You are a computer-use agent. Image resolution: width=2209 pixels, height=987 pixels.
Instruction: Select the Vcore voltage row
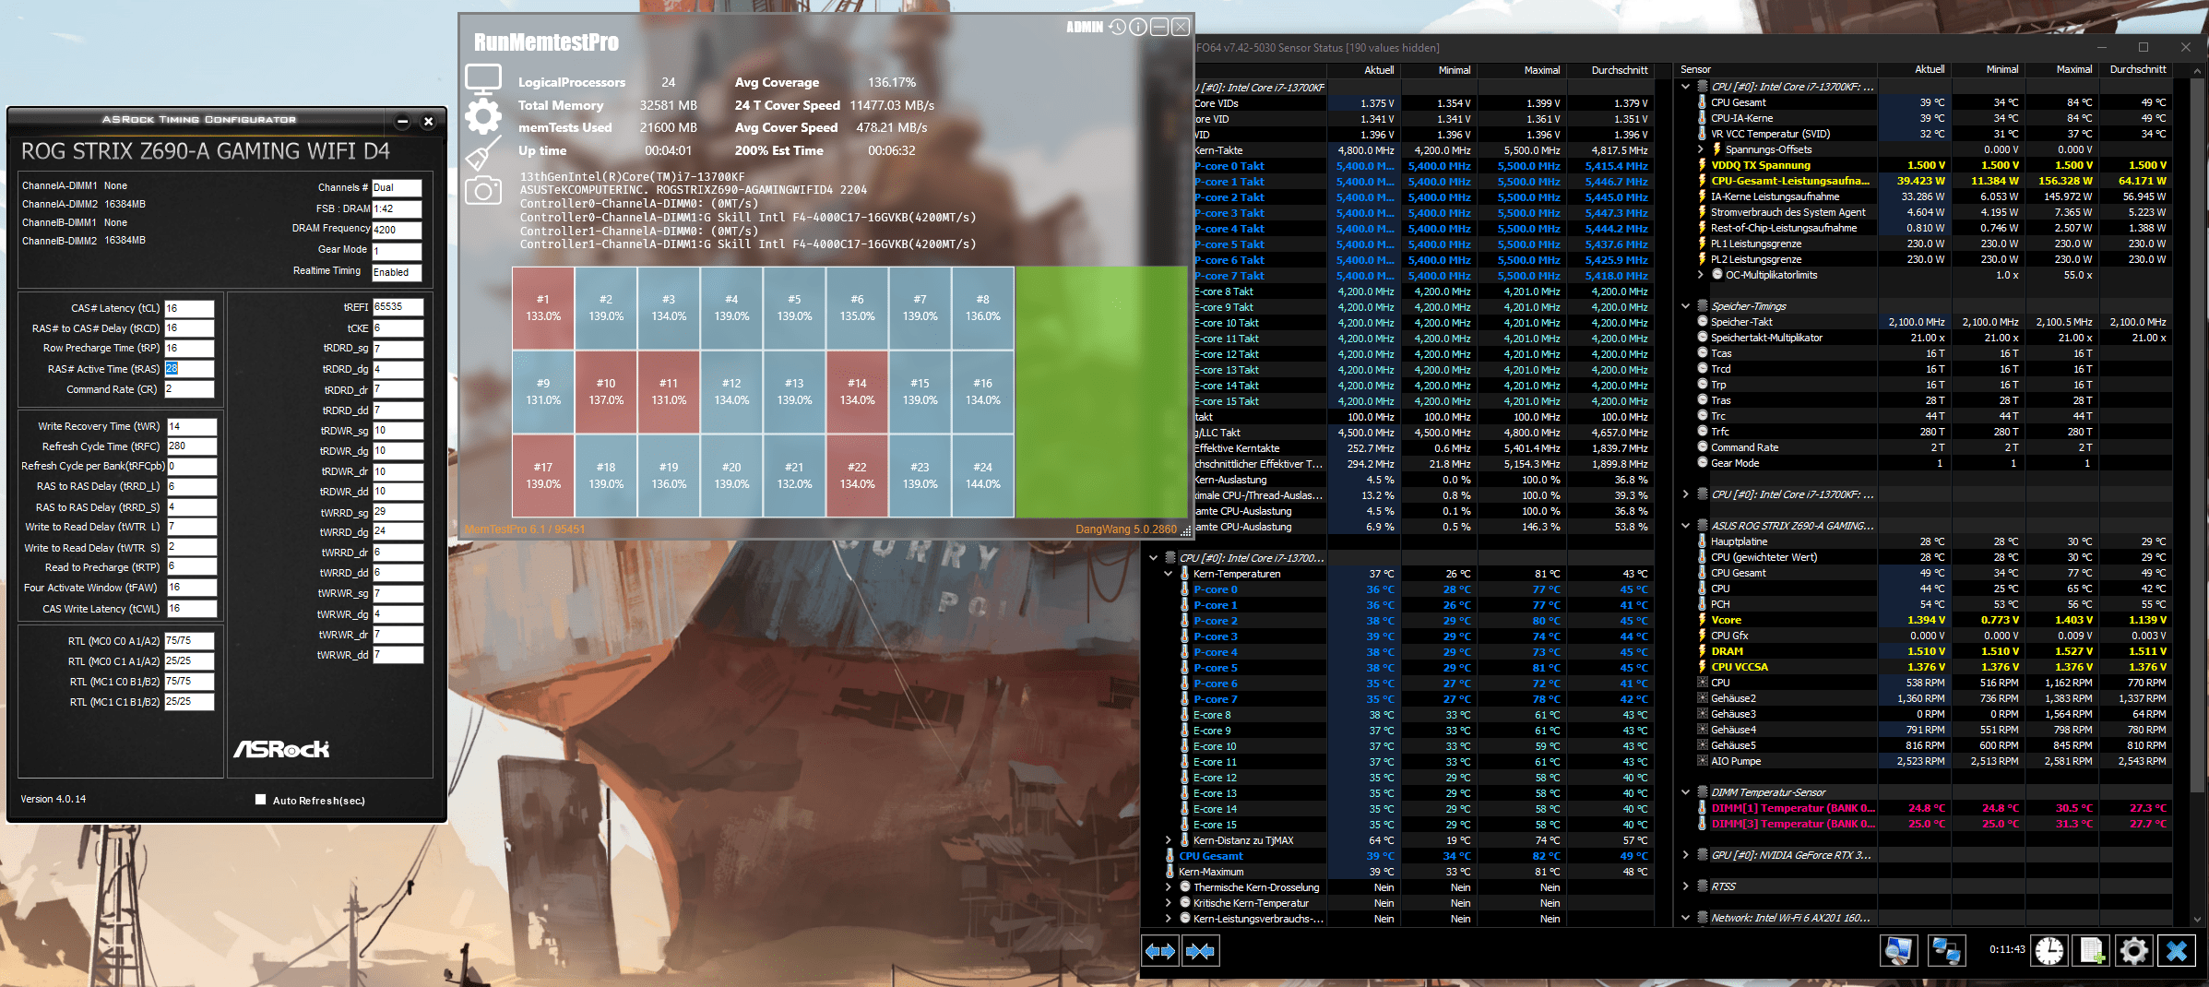pos(1934,620)
